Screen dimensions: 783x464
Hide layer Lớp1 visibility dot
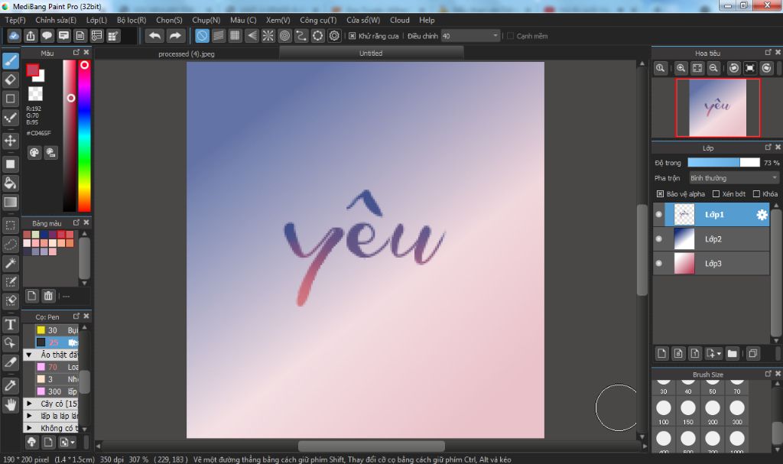658,214
